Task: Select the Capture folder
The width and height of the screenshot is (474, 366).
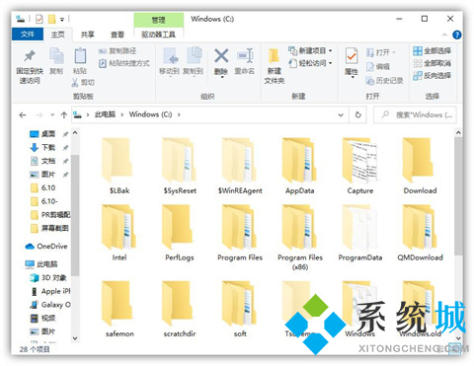Action: (360, 167)
